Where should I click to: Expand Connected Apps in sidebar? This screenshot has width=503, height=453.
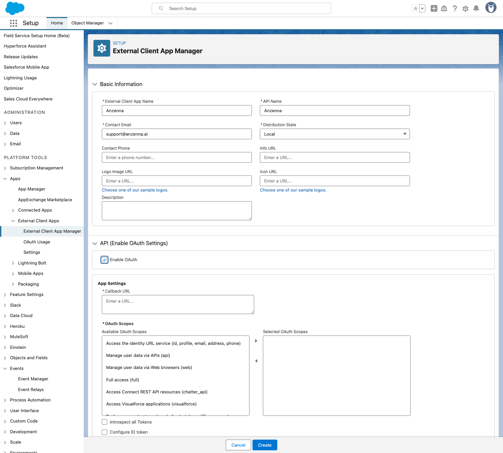pos(13,210)
